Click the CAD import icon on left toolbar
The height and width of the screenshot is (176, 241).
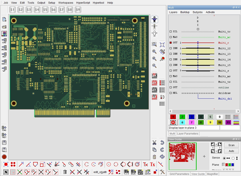point(4,41)
